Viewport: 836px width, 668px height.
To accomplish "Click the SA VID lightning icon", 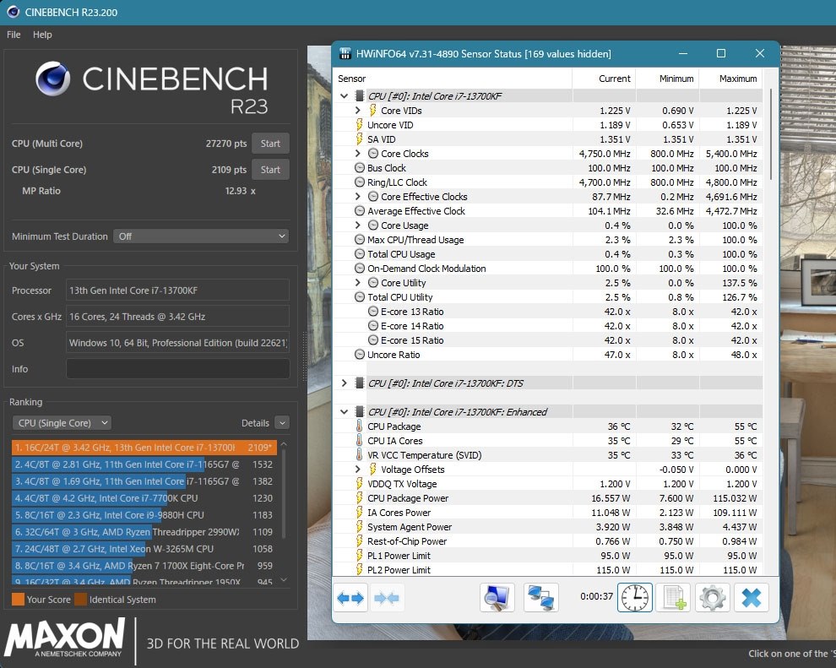I will [360, 139].
